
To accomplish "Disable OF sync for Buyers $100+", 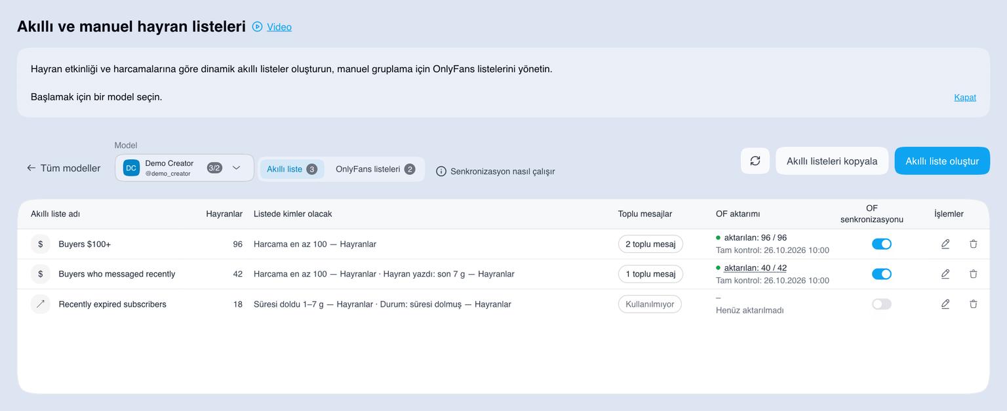I will [x=882, y=244].
